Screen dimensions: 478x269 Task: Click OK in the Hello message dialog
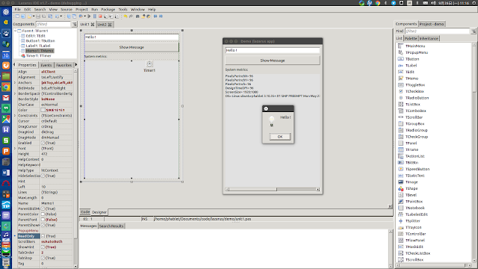tap(280, 137)
